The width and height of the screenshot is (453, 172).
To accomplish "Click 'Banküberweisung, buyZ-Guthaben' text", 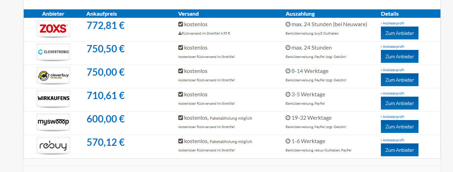I will [x=312, y=33].
